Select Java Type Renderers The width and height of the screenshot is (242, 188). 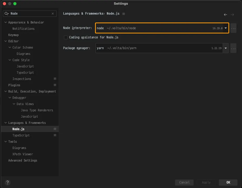tap(37, 110)
